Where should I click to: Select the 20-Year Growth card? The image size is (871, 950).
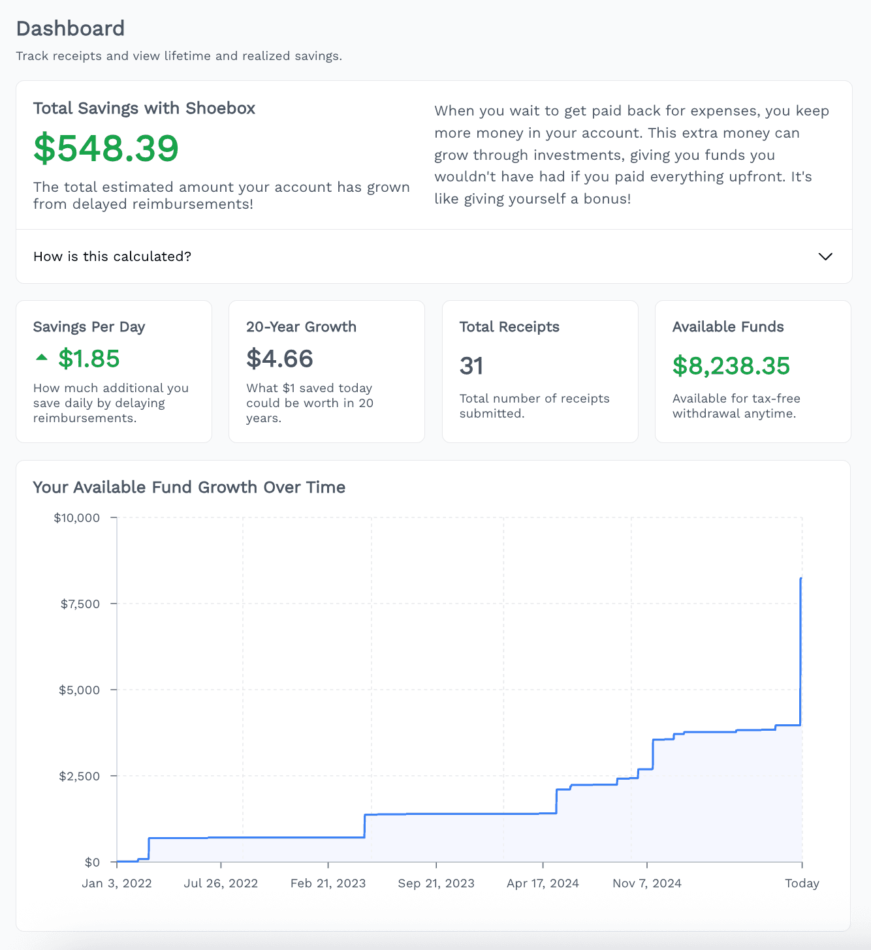326,371
